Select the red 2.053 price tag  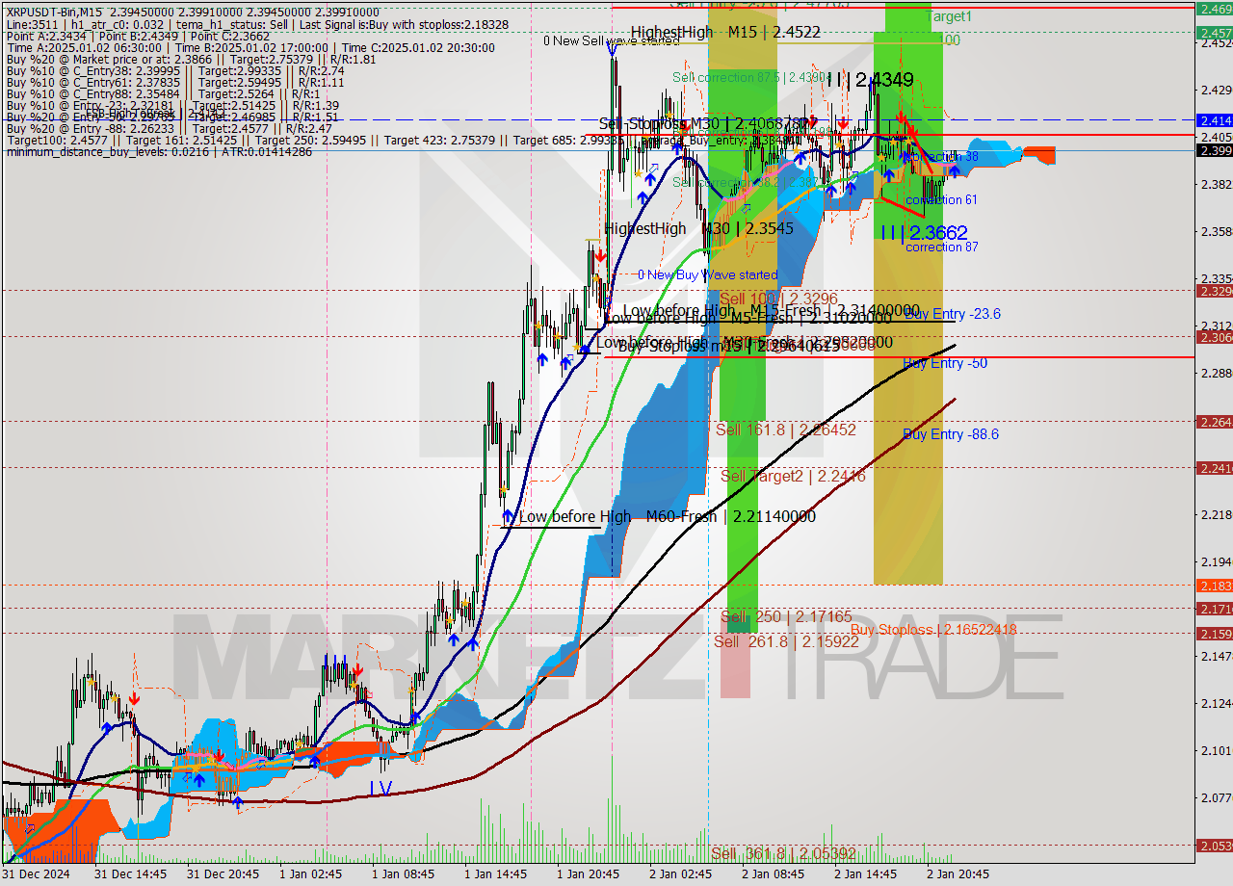point(1214,845)
